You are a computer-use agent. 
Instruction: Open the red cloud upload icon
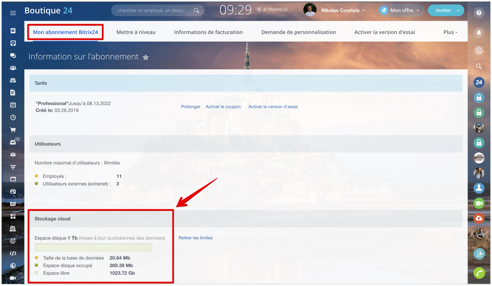tap(479, 218)
